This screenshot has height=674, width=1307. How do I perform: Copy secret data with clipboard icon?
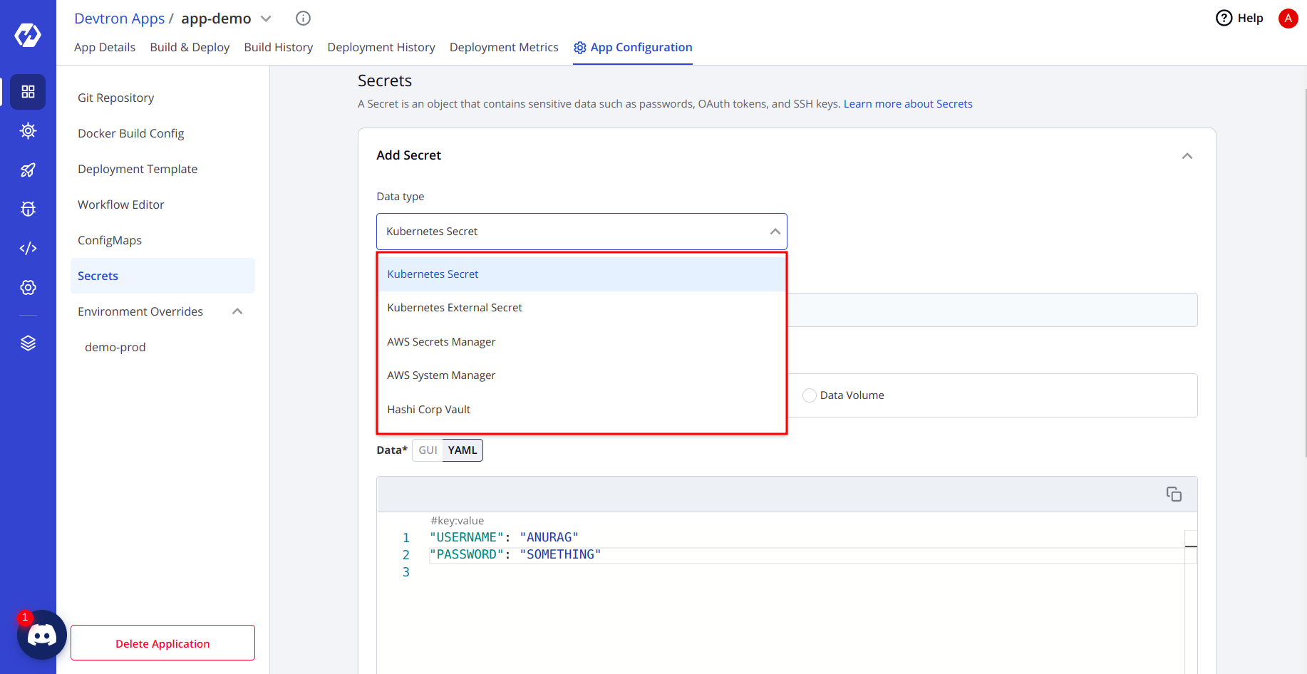pyautogui.click(x=1173, y=494)
